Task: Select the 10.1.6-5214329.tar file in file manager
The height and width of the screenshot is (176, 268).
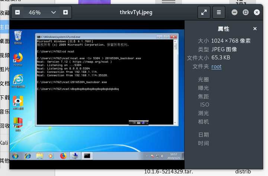Action: coord(169,172)
